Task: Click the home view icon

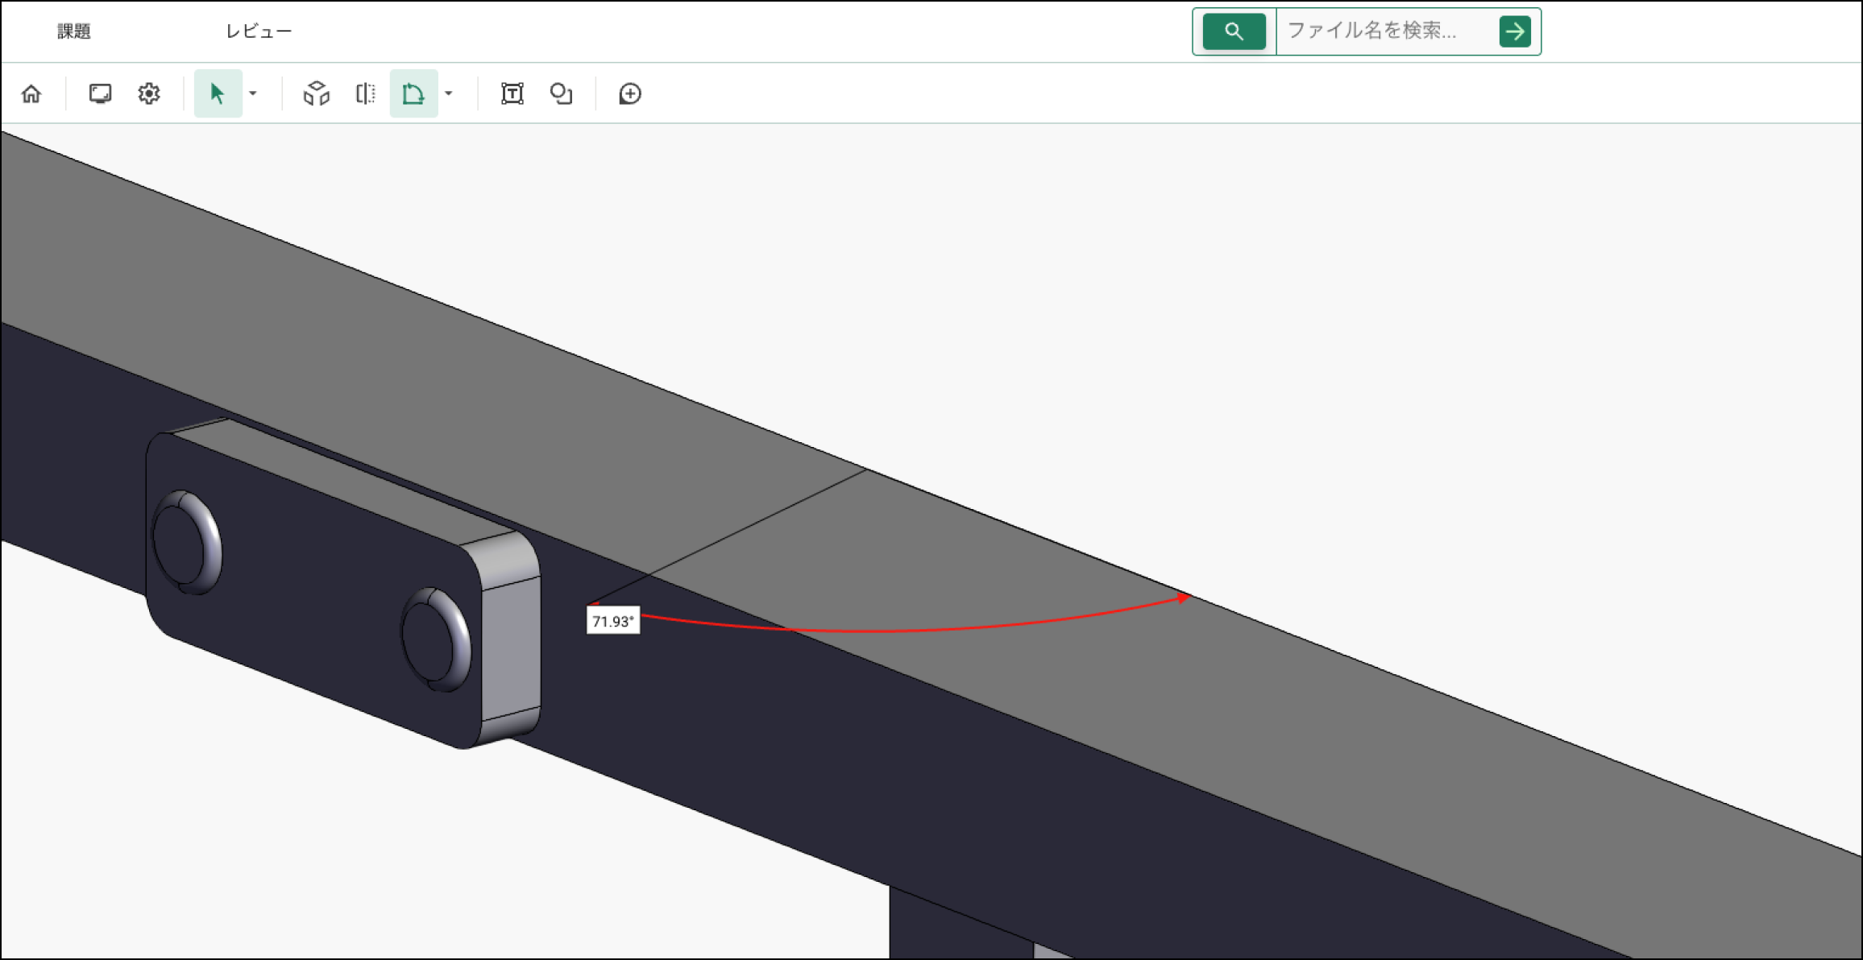Action: (31, 94)
